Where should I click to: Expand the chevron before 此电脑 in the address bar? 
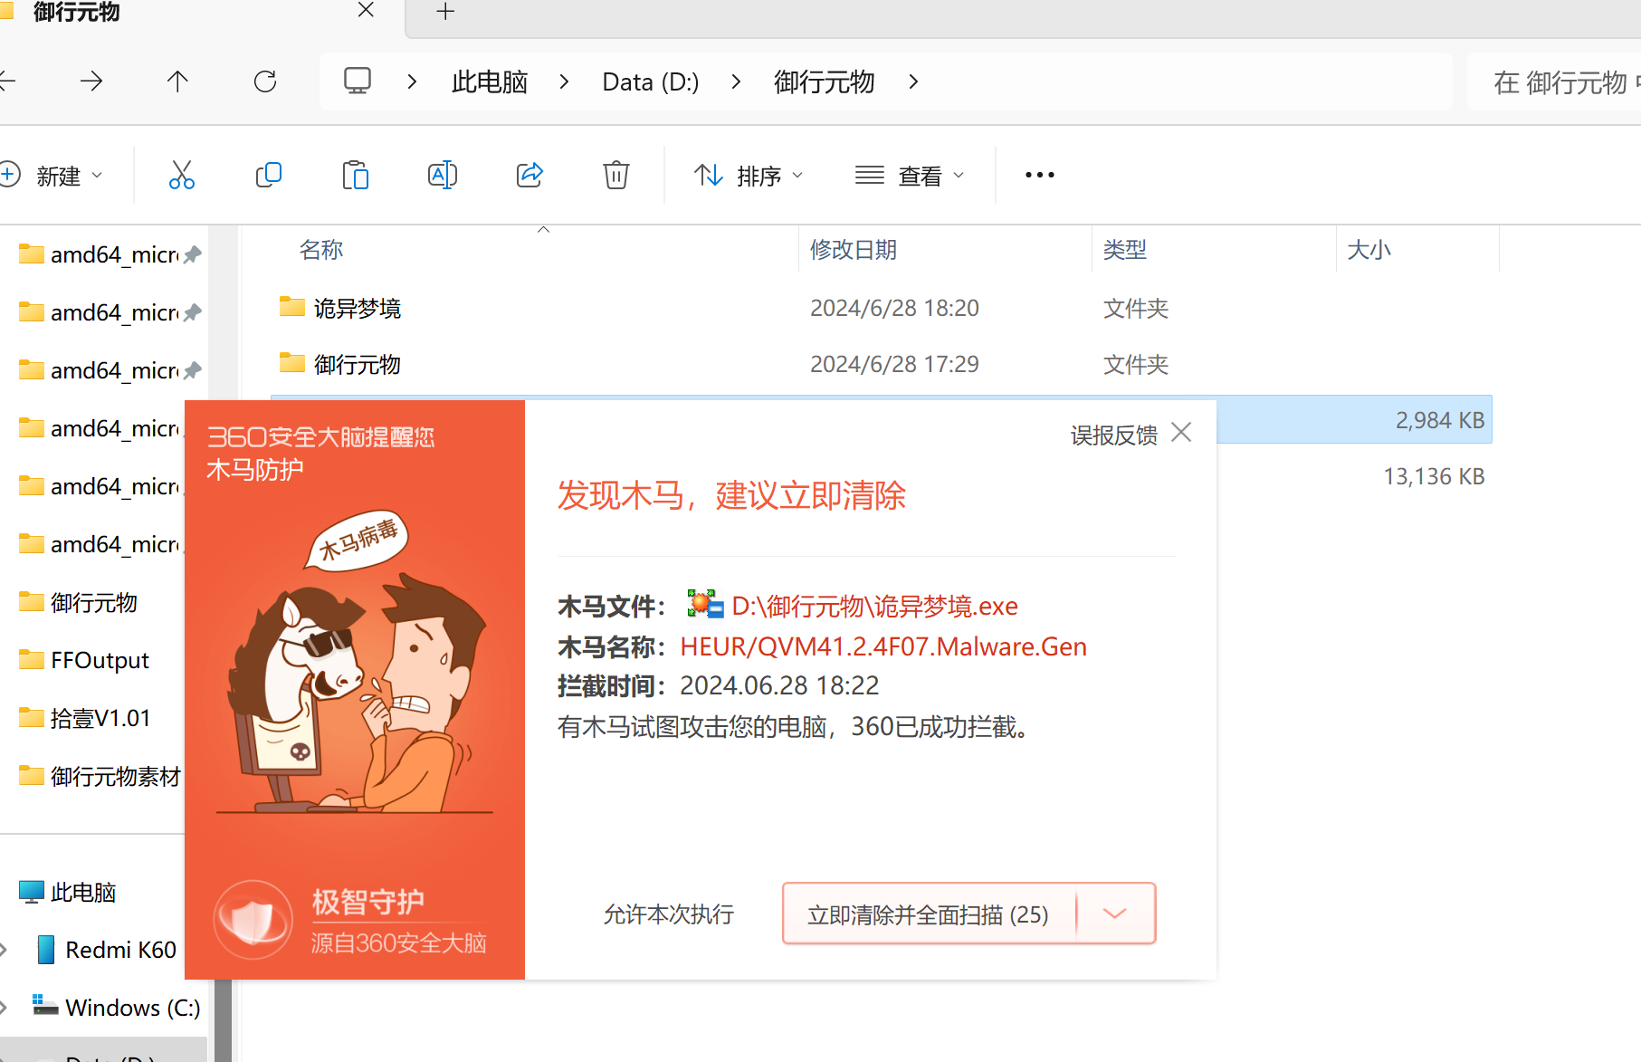click(x=412, y=81)
